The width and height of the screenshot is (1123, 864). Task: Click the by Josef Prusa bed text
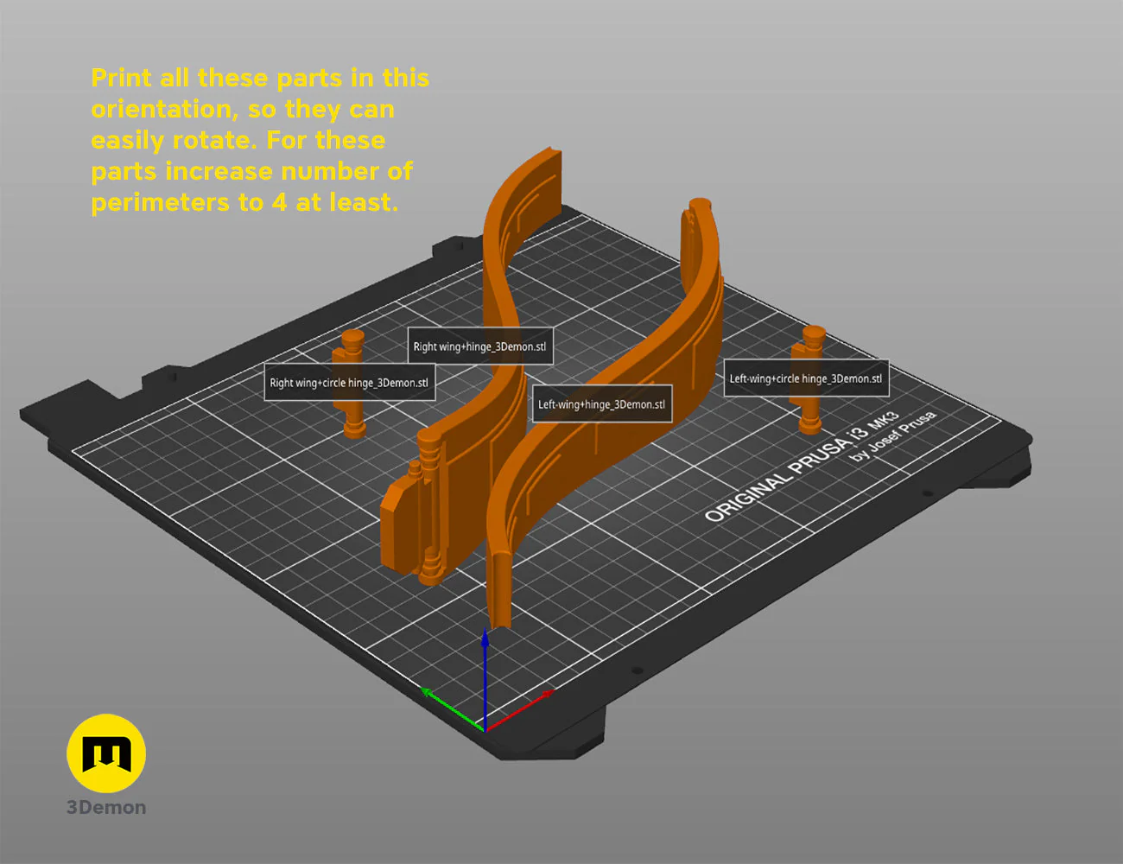click(x=892, y=435)
